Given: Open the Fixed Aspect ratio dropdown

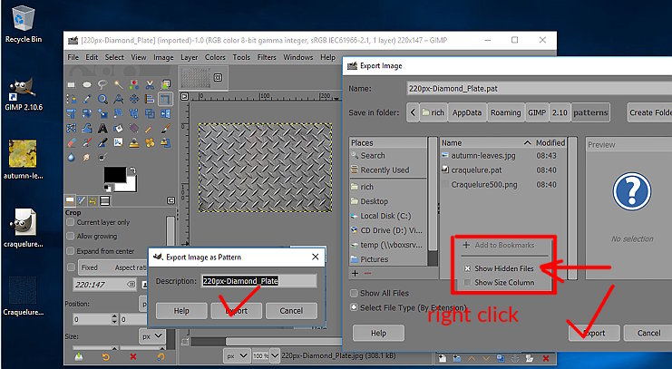Looking at the screenshot, I should click(x=113, y=267).
